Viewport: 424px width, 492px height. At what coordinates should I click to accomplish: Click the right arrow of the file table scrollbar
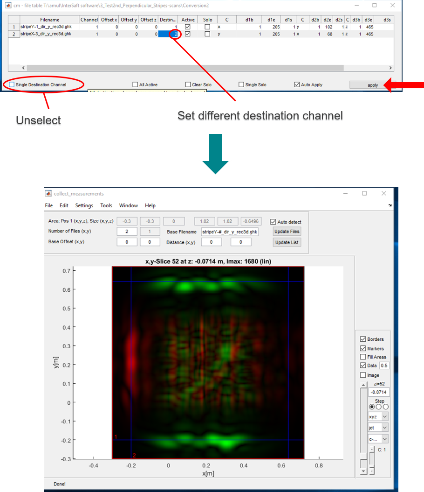390,68
